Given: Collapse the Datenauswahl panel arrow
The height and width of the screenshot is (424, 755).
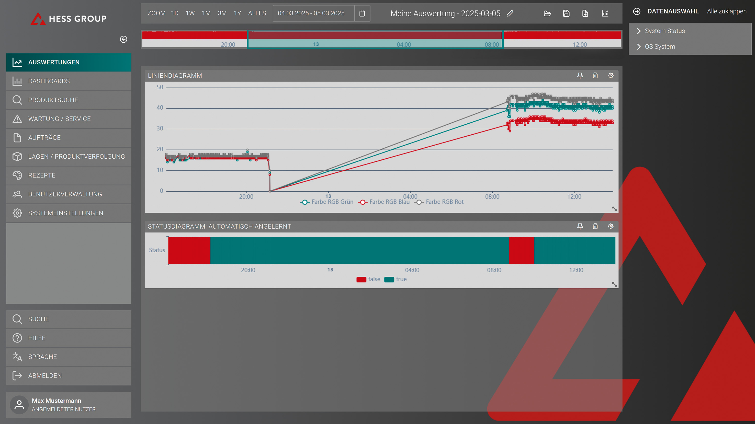Looking at the screenshot, I should [637, 11].
